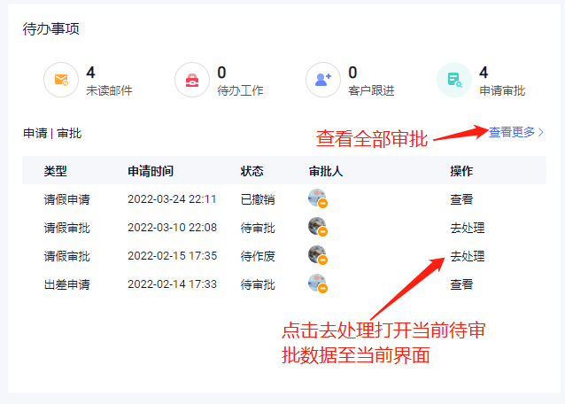Select the 操作 column header
This screenshot has height=404, width=565.
(x=461, y=171)
